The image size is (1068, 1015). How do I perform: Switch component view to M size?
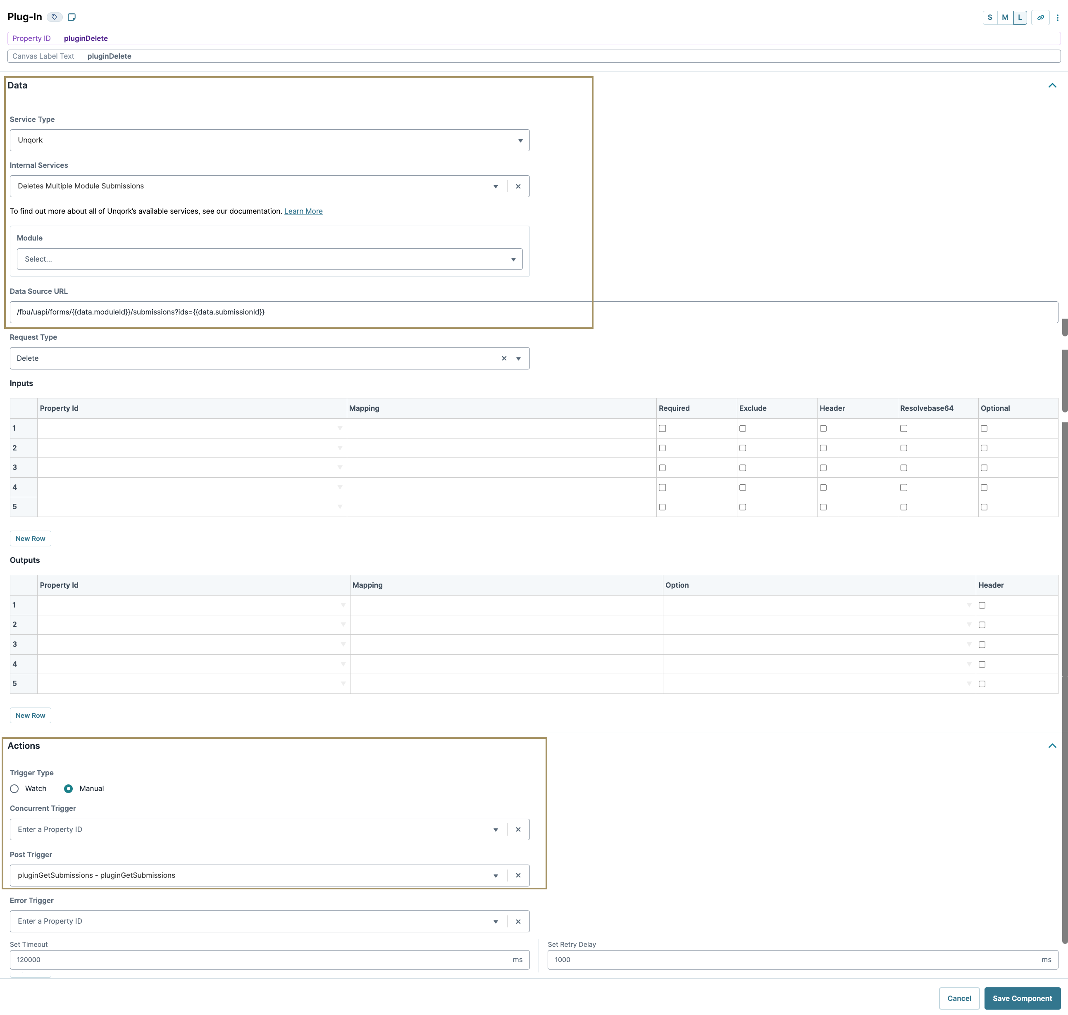click(1004, 17)
